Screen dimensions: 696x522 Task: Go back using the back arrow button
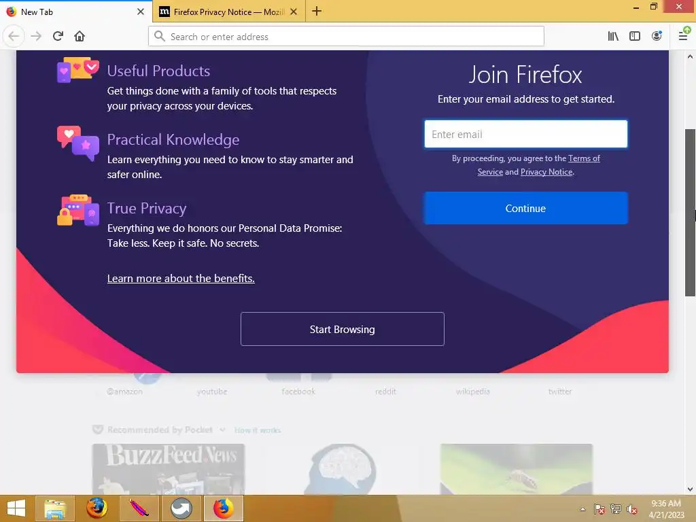click(x=14, y=37)
